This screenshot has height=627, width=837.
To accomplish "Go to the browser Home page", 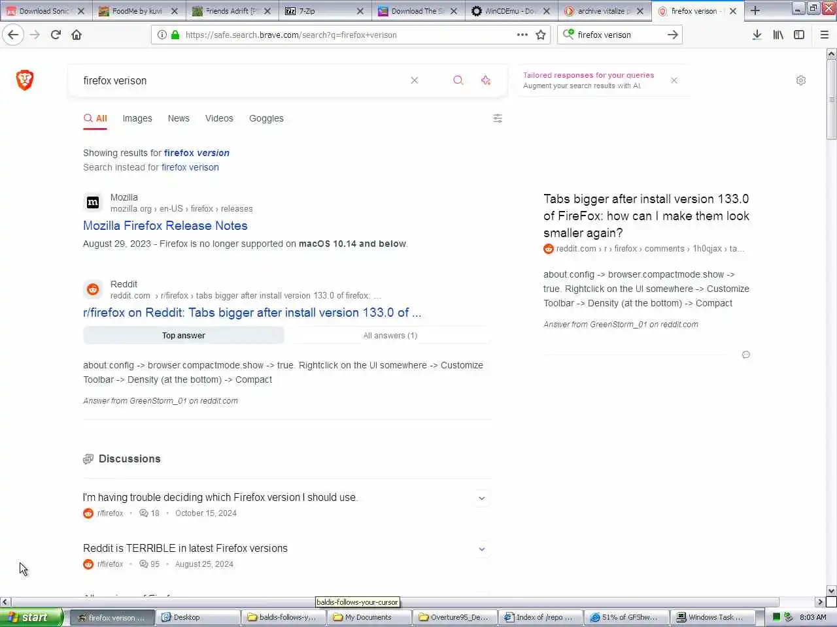I will click(x=77, y=35).
